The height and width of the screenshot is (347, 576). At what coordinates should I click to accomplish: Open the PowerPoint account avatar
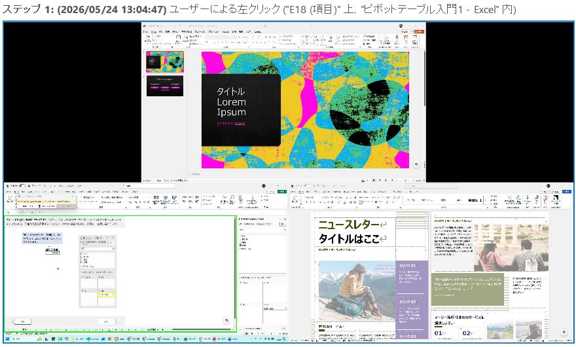(x=401, y=26)
